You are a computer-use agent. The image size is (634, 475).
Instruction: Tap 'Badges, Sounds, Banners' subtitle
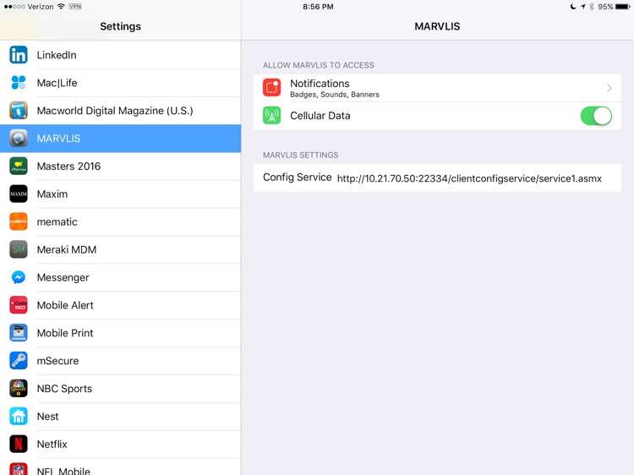coord(335,95)
